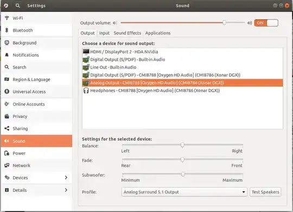Click the Output volume slider handle

[x=224, y=23]
